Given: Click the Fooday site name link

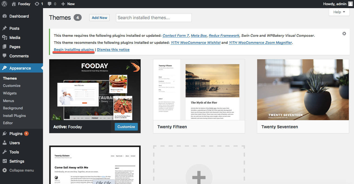Looking at the screenshot, I should (24, 4).
